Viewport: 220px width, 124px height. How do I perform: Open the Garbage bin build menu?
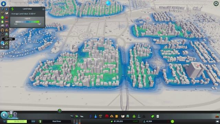click(100, 116)
